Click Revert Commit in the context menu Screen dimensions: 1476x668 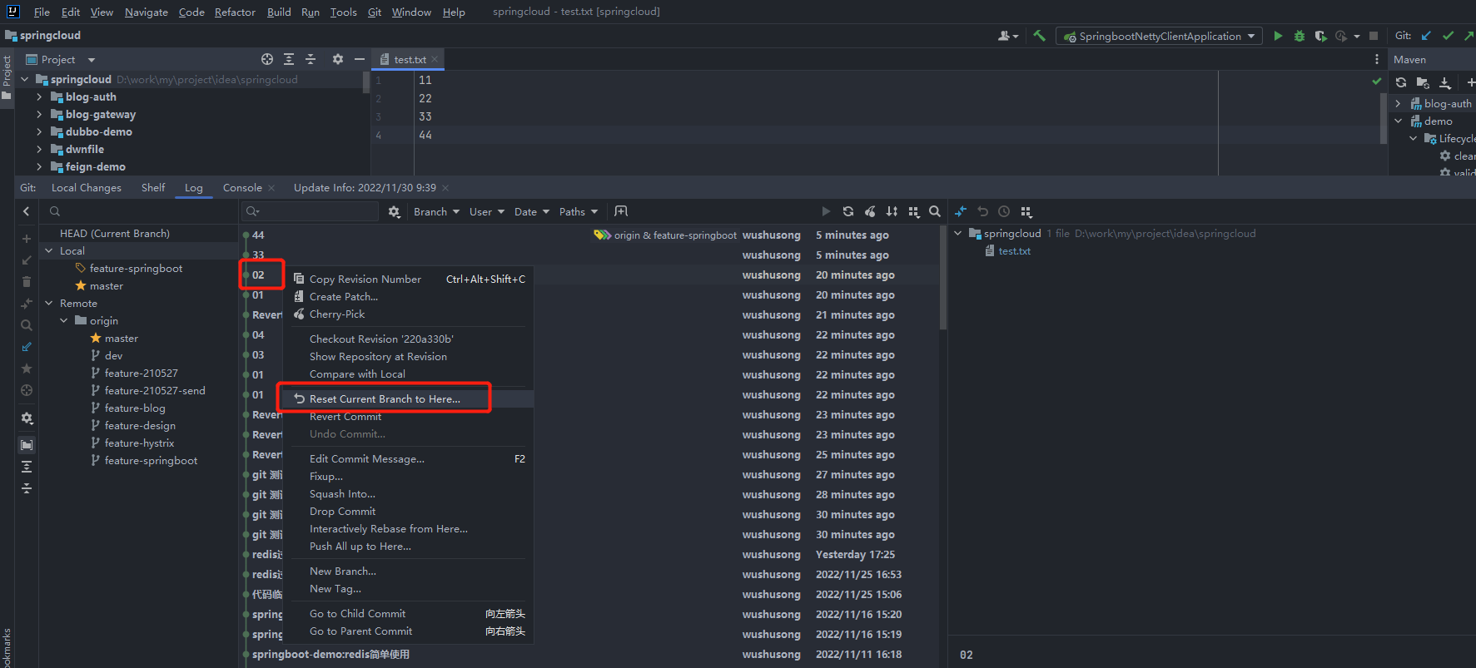pyautogui.click(x=345, y=416)
